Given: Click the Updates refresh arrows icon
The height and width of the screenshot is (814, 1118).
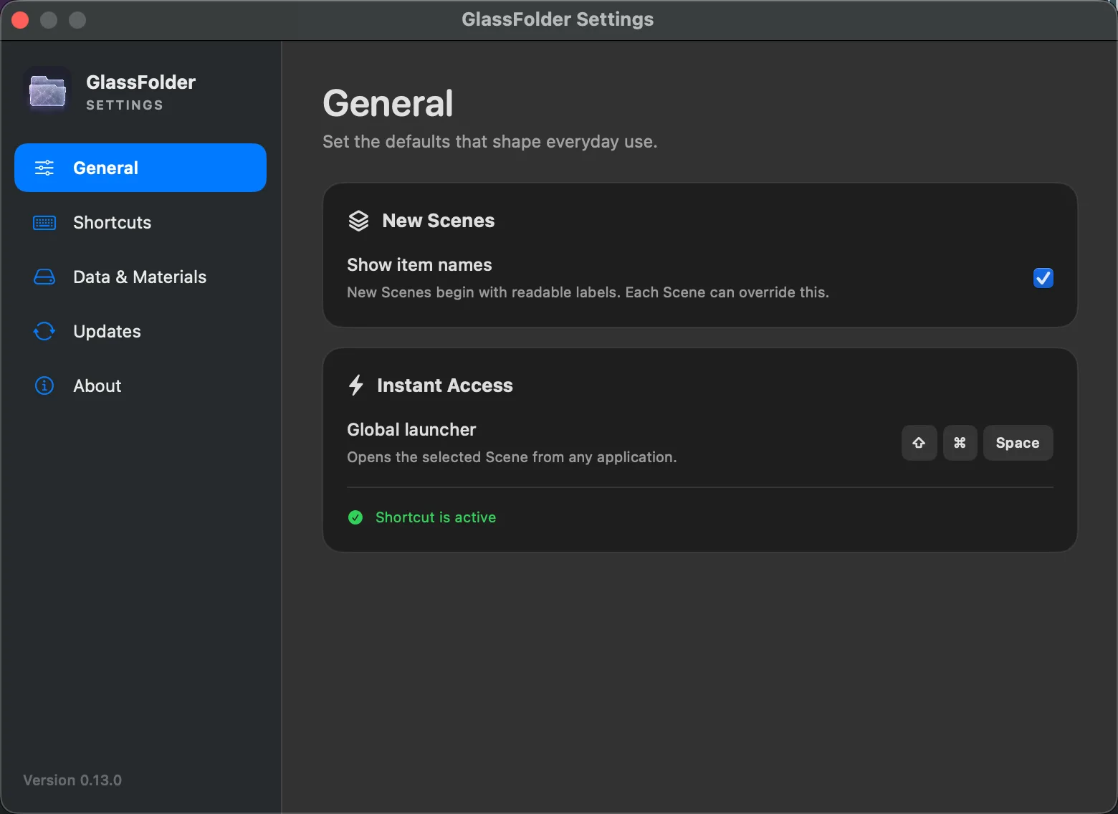Looking at the screenshot, I should [x=44, y=331].
